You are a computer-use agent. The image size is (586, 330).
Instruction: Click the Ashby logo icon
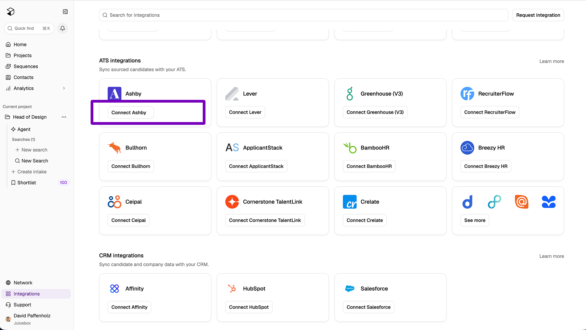pyautogui.click(x=115, y=93)
